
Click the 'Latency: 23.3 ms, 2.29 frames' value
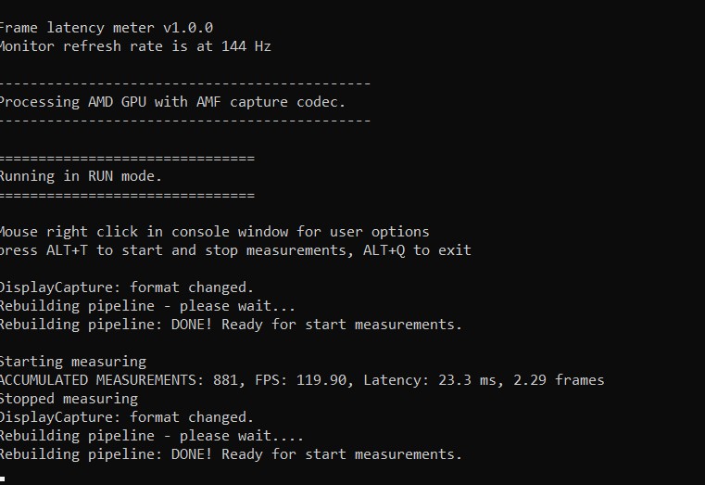click(484, 380)
